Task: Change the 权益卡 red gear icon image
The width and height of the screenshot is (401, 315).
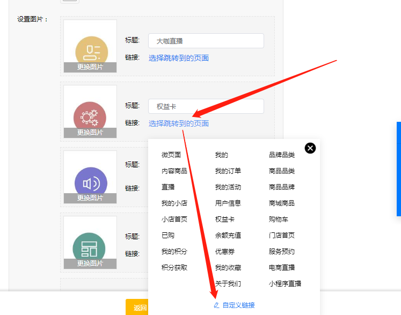Action: [90, 133]
